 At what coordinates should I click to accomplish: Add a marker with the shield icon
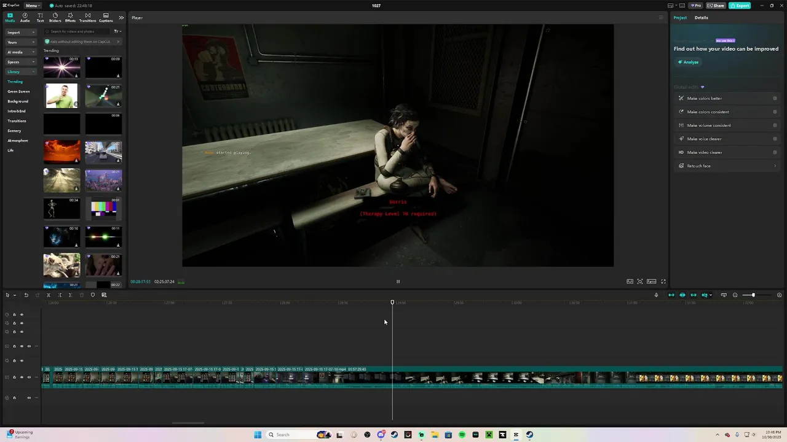pos(93,295)
